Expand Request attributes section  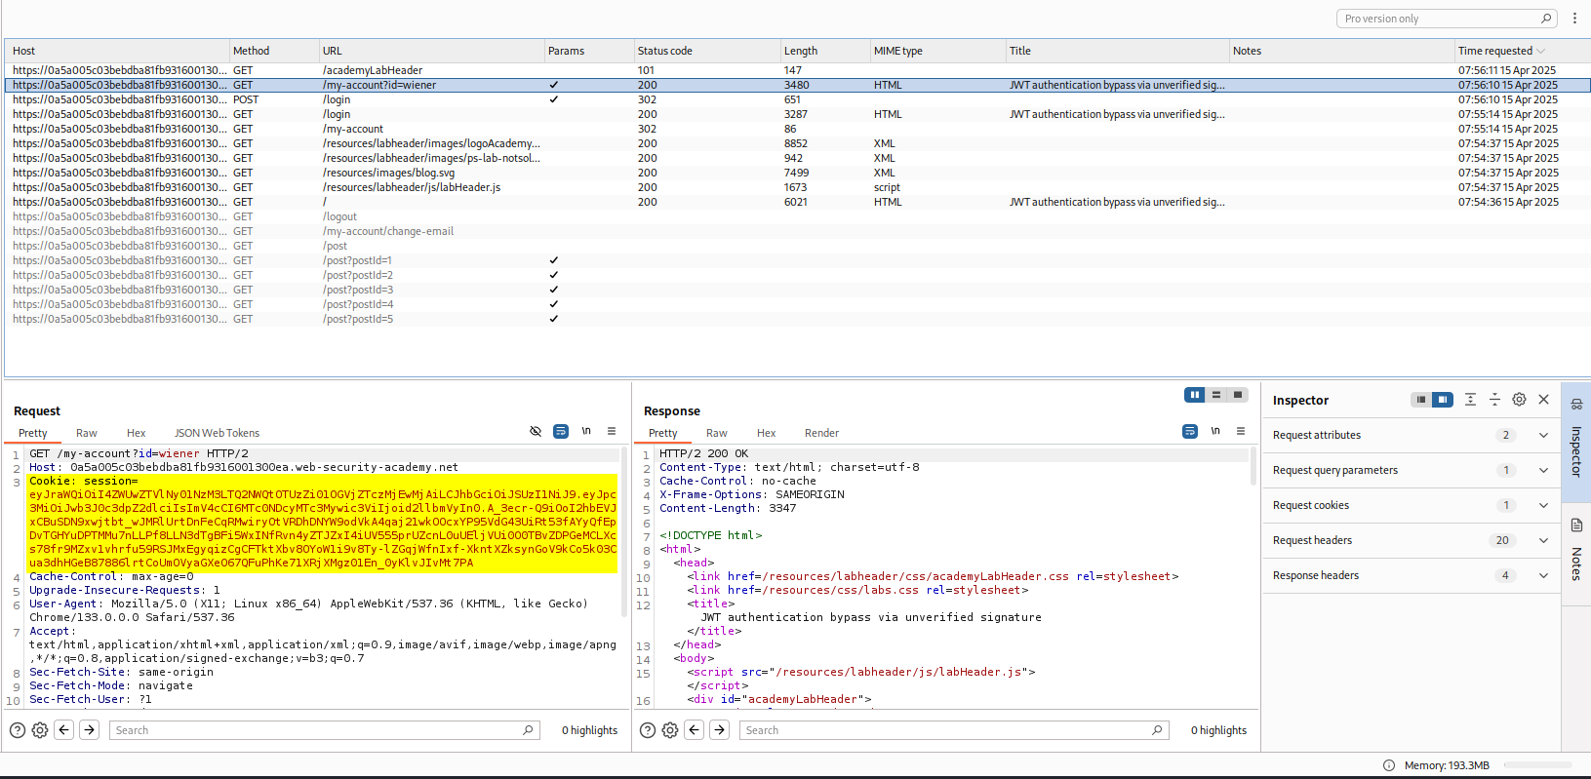(x=1543, y=435)
